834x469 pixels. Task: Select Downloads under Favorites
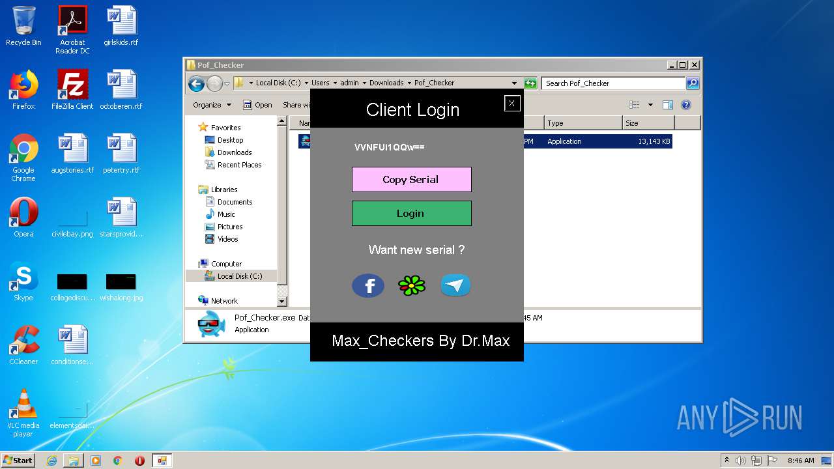(229, 152)
